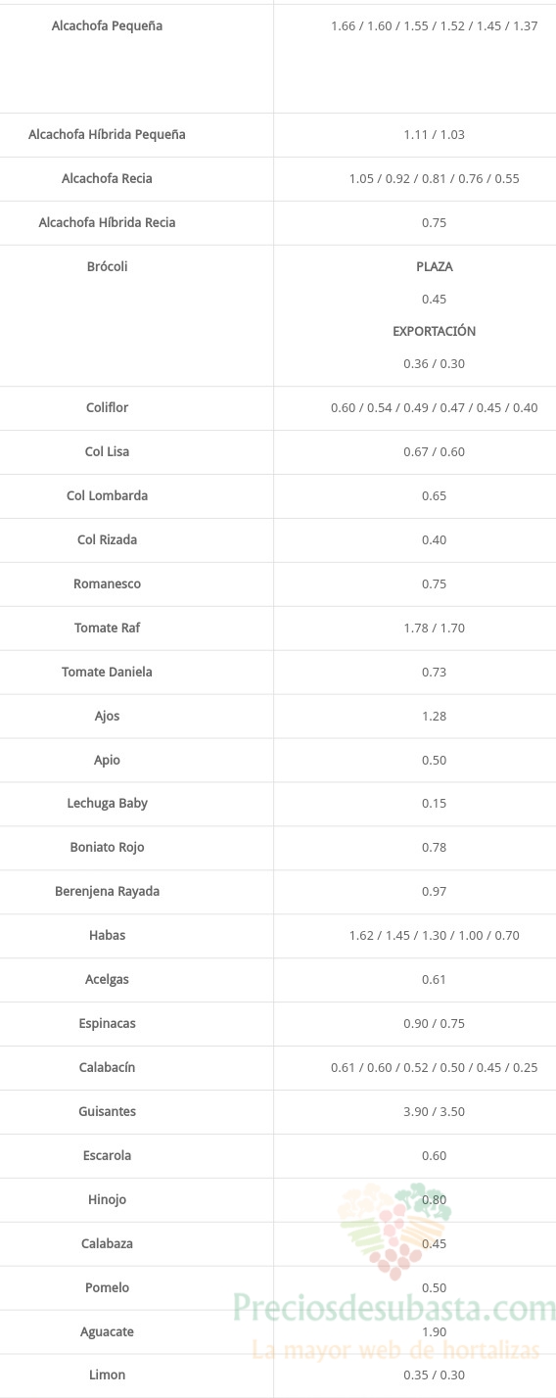Click the Romanesco product name

pos(108,583)
